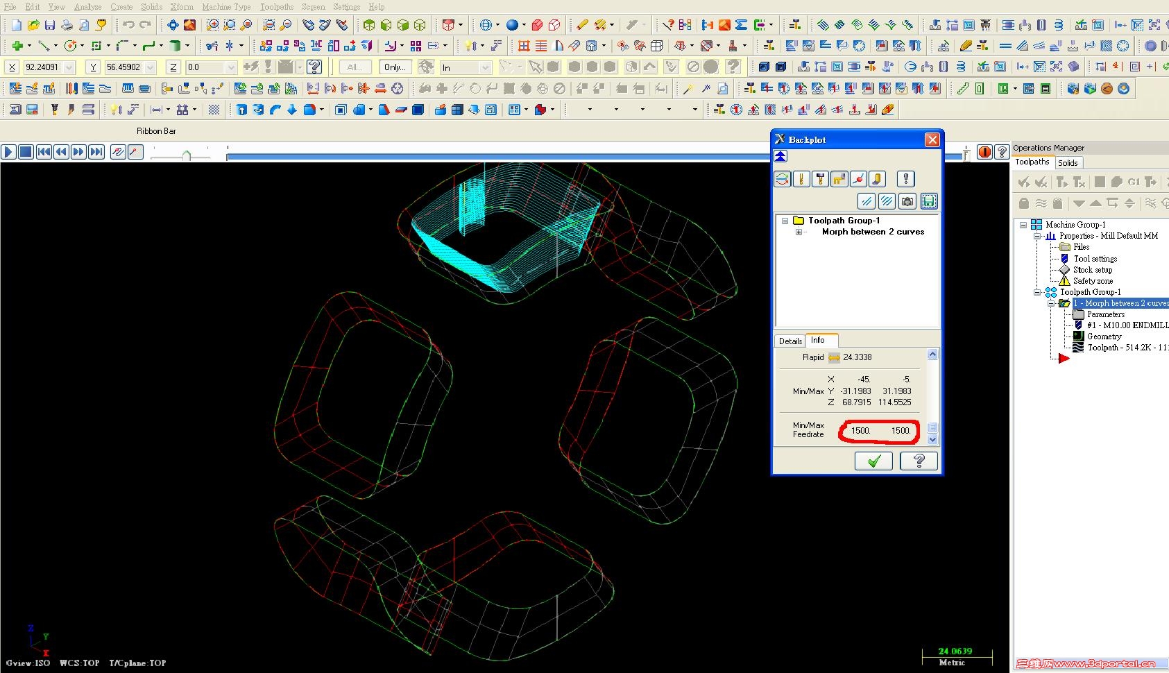Viewport: 1169px width, 673px height.
Task: Toggle run mode in the playback bar
Action: tap(135, 152)
